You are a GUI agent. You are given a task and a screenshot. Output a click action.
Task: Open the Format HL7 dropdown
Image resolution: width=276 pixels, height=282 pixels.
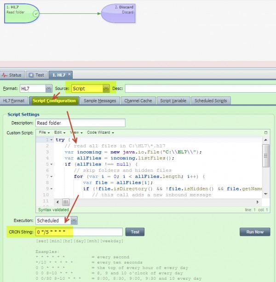(x=49, y=88)
